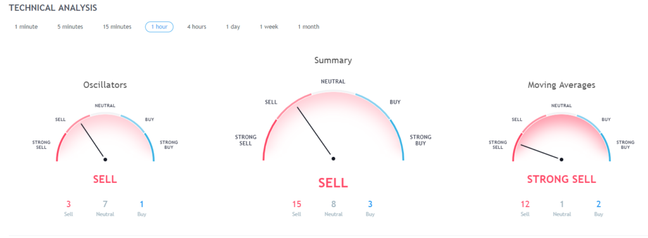Click Summary sell count of 15
This screenshot has height=238, width=648.
tap(297, 204)
